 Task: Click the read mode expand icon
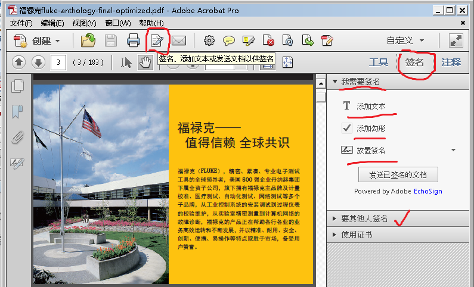point(456,40)
